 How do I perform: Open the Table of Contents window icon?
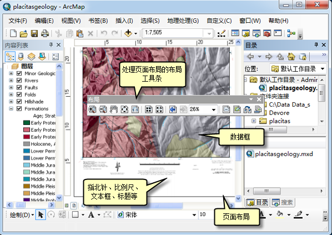(235, 33)
